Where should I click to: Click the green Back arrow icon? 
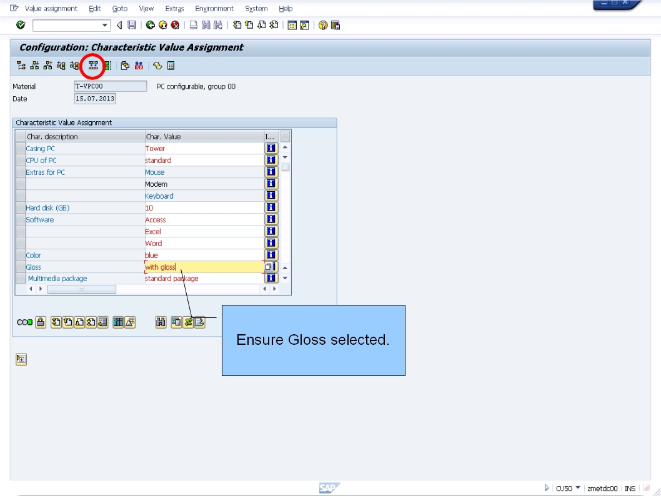(151, 26)
